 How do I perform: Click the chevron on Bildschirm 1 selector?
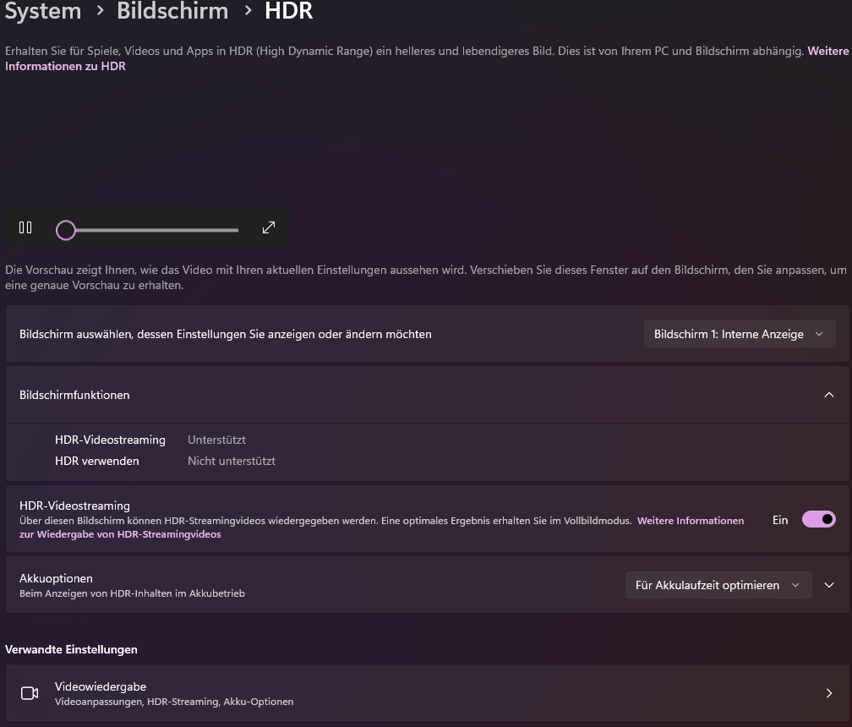(x=818, y=333)
